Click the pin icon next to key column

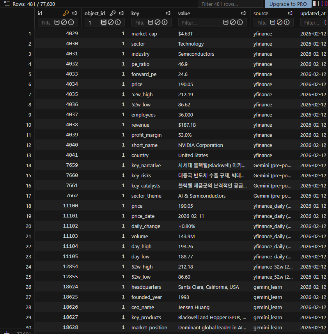coord(168,13)
